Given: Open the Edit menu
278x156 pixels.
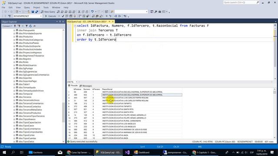Looking at the screenshot, I should [x=10, y=7].
